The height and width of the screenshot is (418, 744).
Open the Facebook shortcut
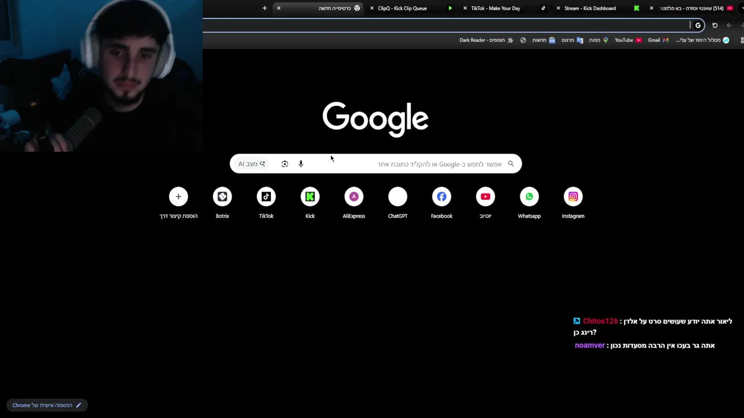click(x=442, y=203)
